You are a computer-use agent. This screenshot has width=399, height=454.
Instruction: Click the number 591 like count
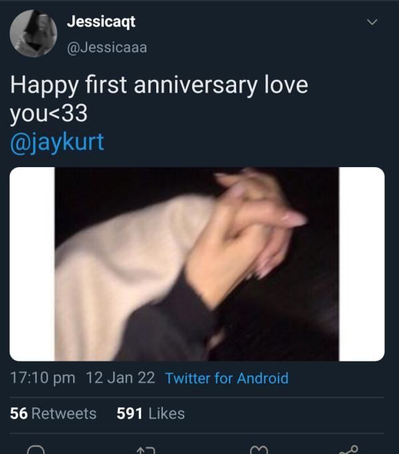[x=130, y=413]
